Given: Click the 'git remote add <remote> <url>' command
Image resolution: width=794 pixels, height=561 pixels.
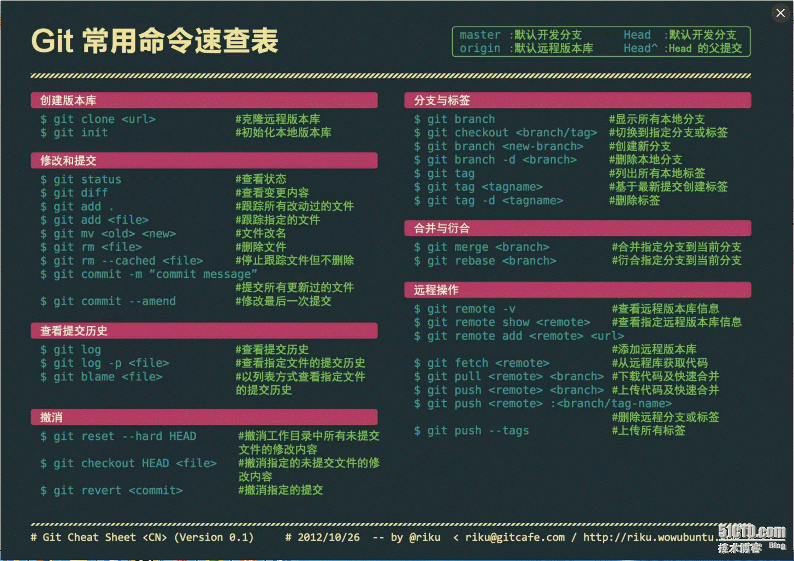Looking at the screenshot, I should [519, 336].
